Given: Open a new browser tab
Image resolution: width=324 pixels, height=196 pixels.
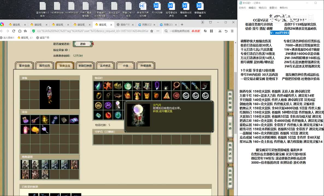Looking at the screenshot, I should [182, 24].
